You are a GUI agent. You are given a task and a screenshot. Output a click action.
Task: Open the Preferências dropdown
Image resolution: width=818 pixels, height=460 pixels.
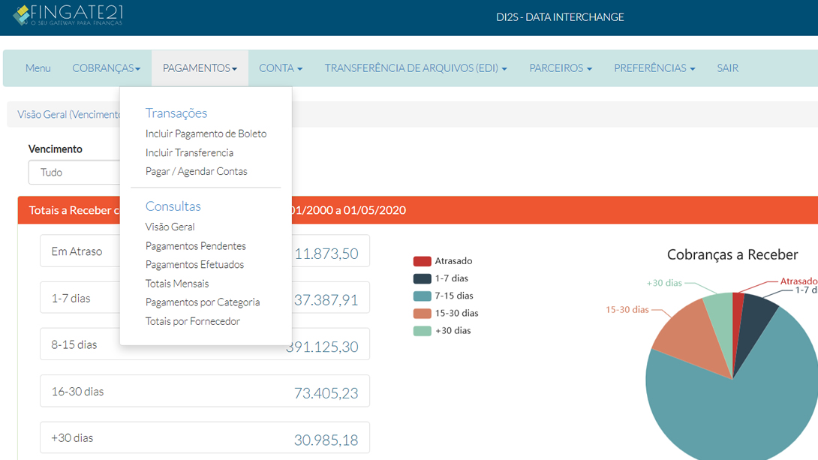pyautogui.click(x=654, y=68)
